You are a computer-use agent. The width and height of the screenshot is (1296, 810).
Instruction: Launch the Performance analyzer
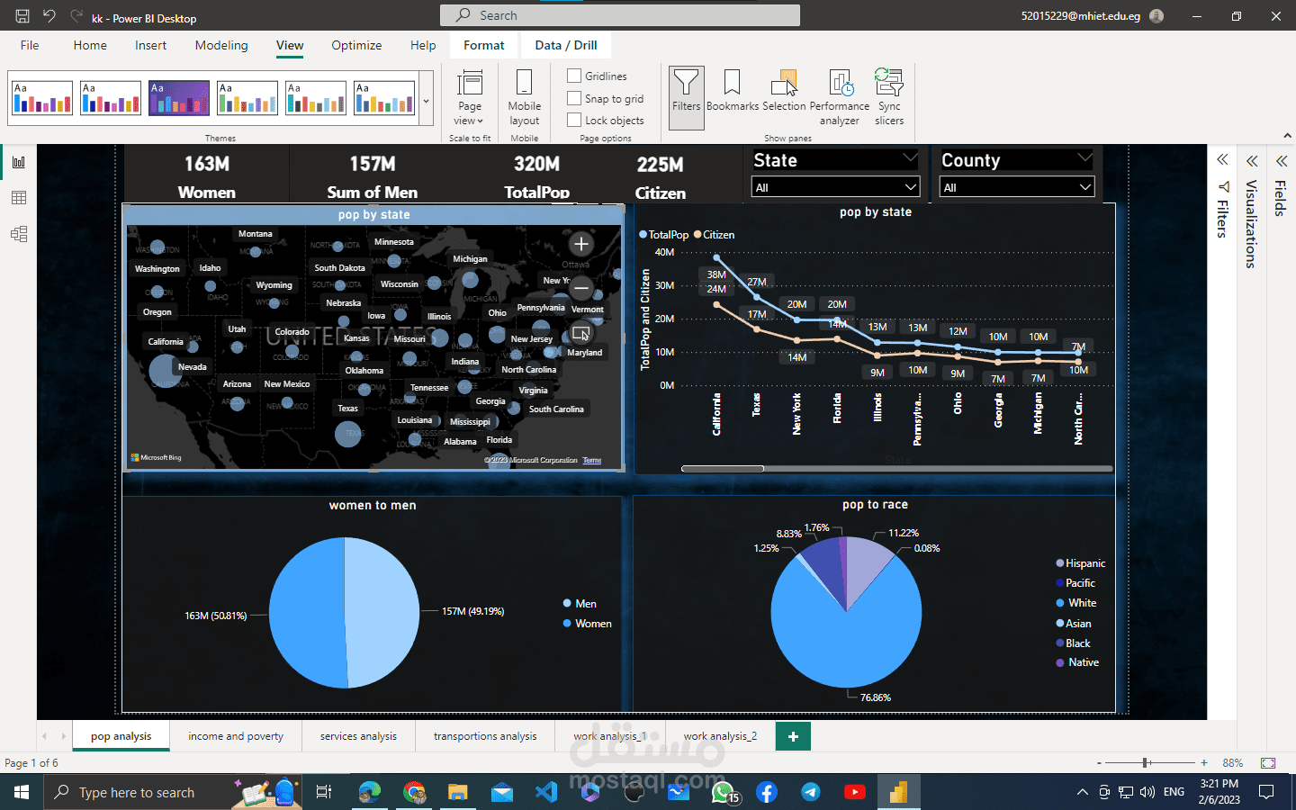[840, 97]
